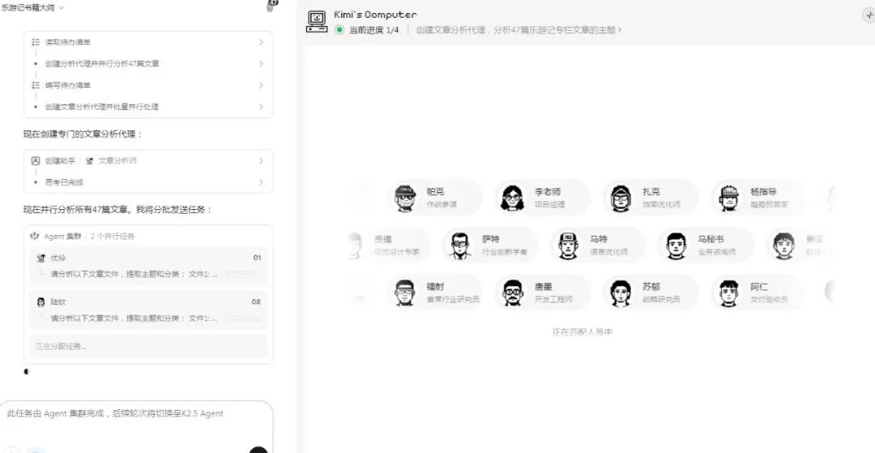Click 马秘书 业务咨询师 avatar

coord(675,246)
